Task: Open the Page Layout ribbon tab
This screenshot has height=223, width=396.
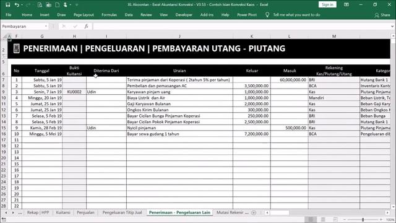Action: tap(84, 15)
